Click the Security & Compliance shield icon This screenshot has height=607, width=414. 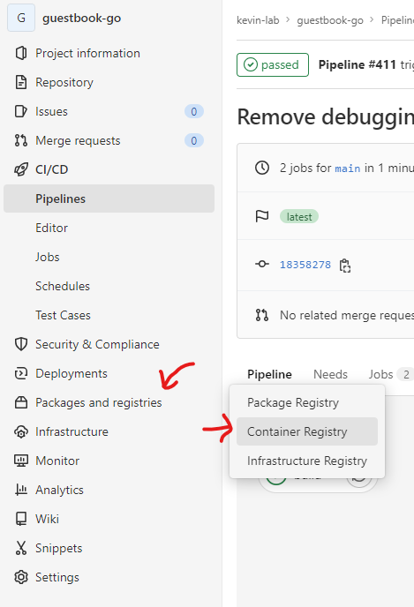coord(21,344)
